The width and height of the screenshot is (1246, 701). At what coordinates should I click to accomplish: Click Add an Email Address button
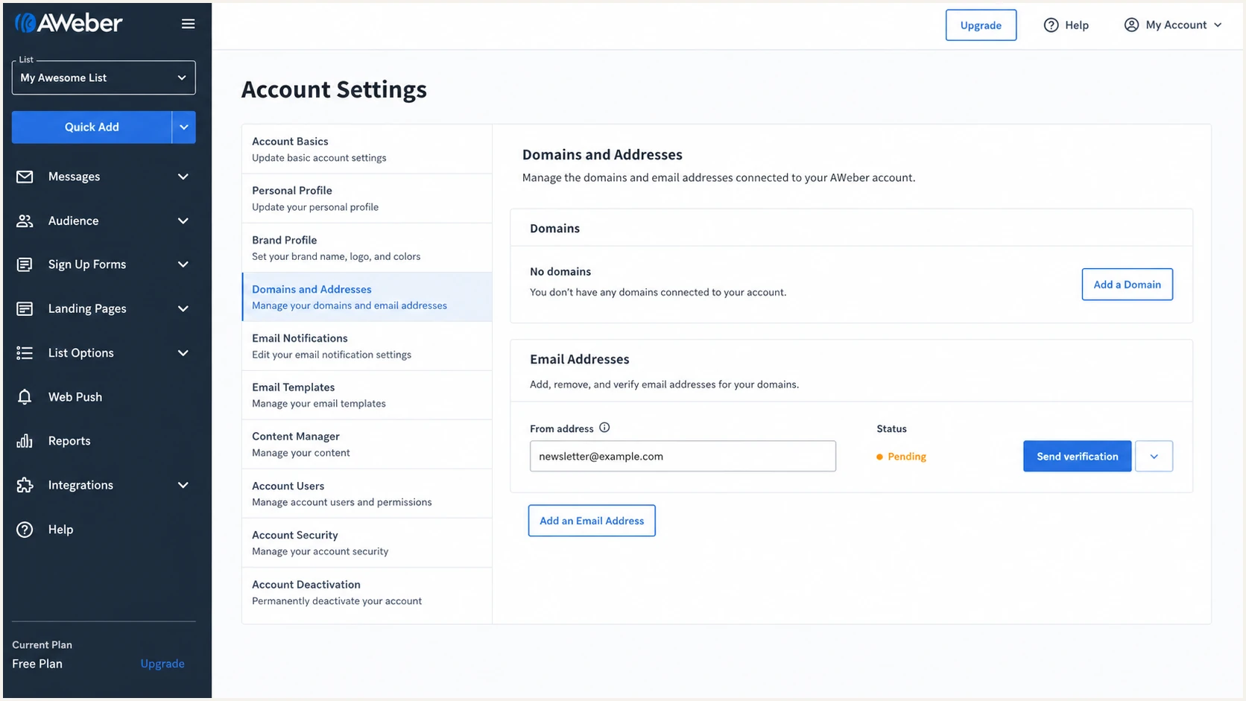pyautogui.click(x=592, y=520)
